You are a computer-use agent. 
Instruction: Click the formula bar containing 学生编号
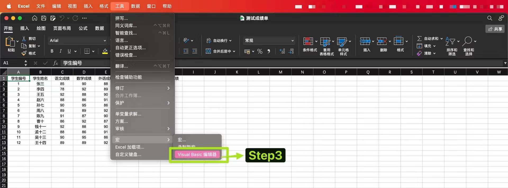[281, 63]
